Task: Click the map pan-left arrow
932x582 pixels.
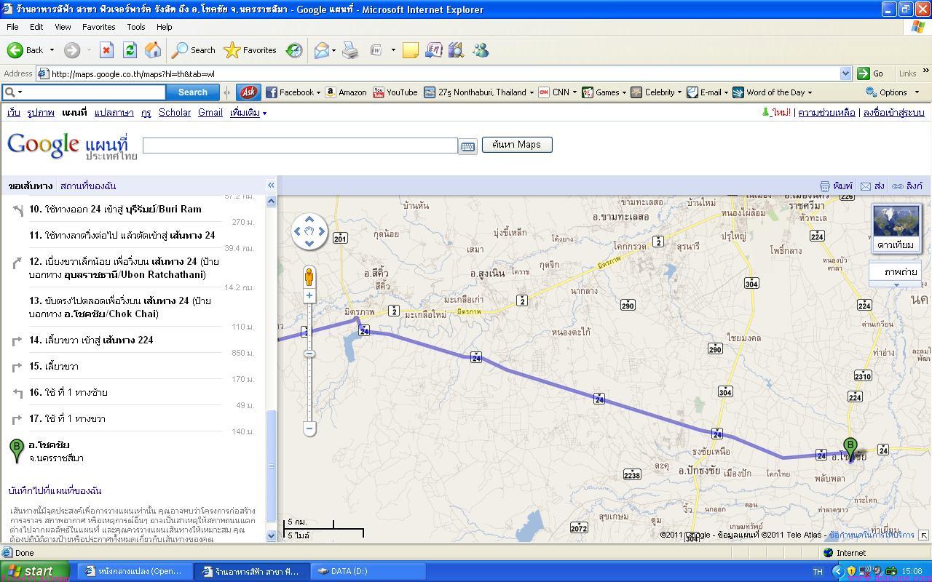Action: [296, 231]
